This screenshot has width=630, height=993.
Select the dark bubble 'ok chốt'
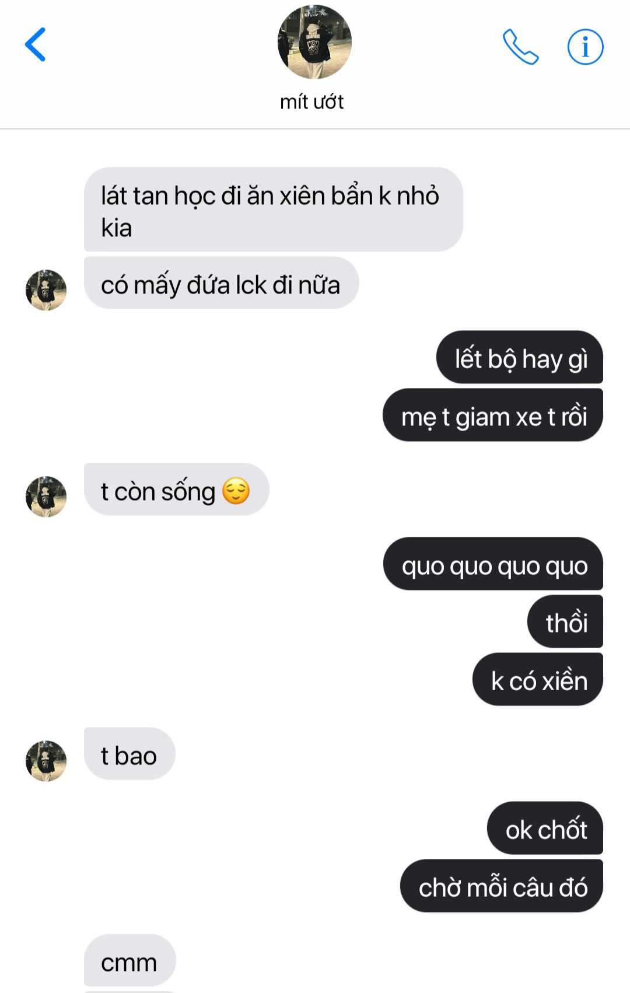pyautogui.click(x=545, y=828)
